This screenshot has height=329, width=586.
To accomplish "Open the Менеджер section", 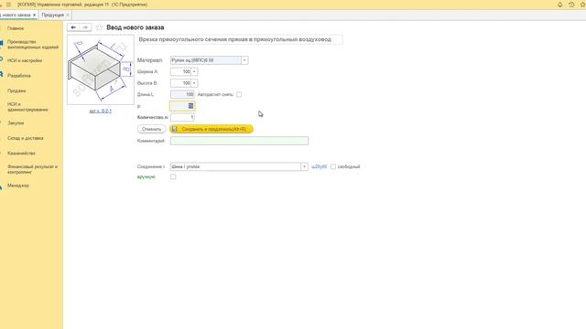I will click(x=18, y=186).
